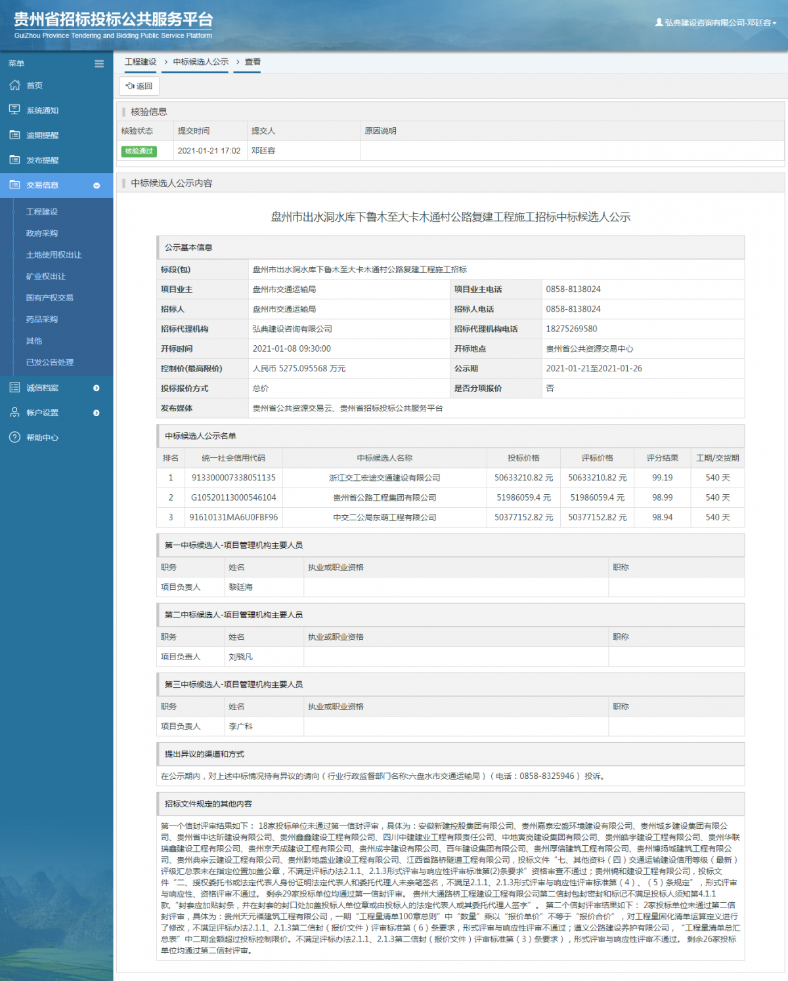The image size is (788, 981).
Task: Click bid opening time 2021-01-08 09:30:00
Action: pos(292,348)
